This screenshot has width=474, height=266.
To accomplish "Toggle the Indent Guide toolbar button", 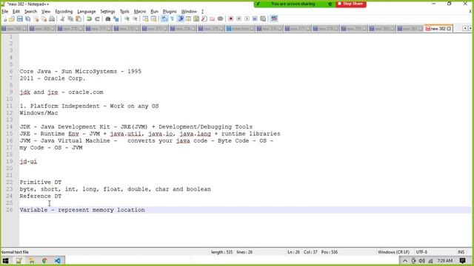I will (x=181, y=18).
